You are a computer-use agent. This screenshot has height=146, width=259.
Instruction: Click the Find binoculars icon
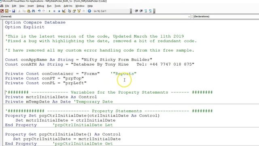point(33,11)
